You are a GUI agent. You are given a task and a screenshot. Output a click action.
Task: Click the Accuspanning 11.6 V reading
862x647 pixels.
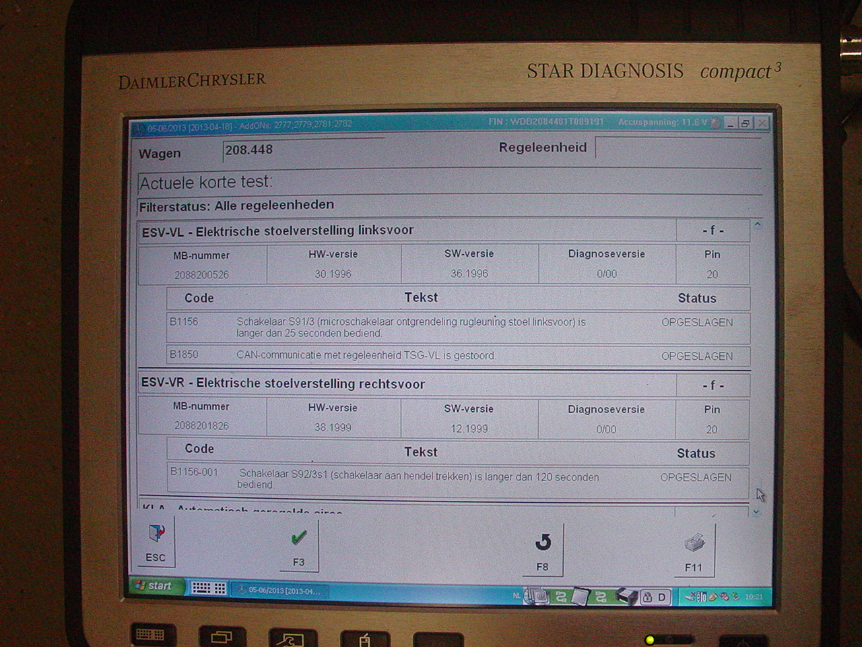coord(663,123)
